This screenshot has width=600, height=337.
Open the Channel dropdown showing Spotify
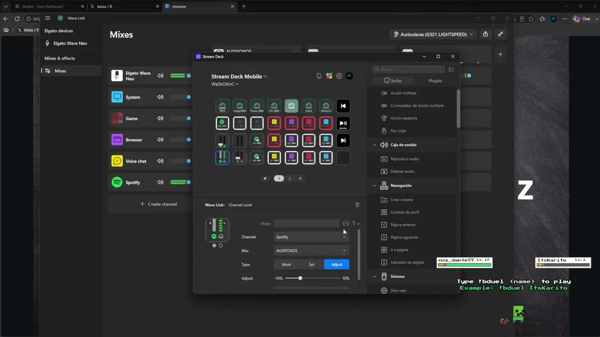point(312,237)
